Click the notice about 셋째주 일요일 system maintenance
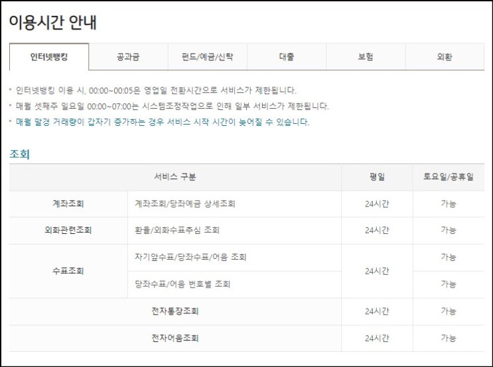 pyautogui.click(x=173, y=106)
